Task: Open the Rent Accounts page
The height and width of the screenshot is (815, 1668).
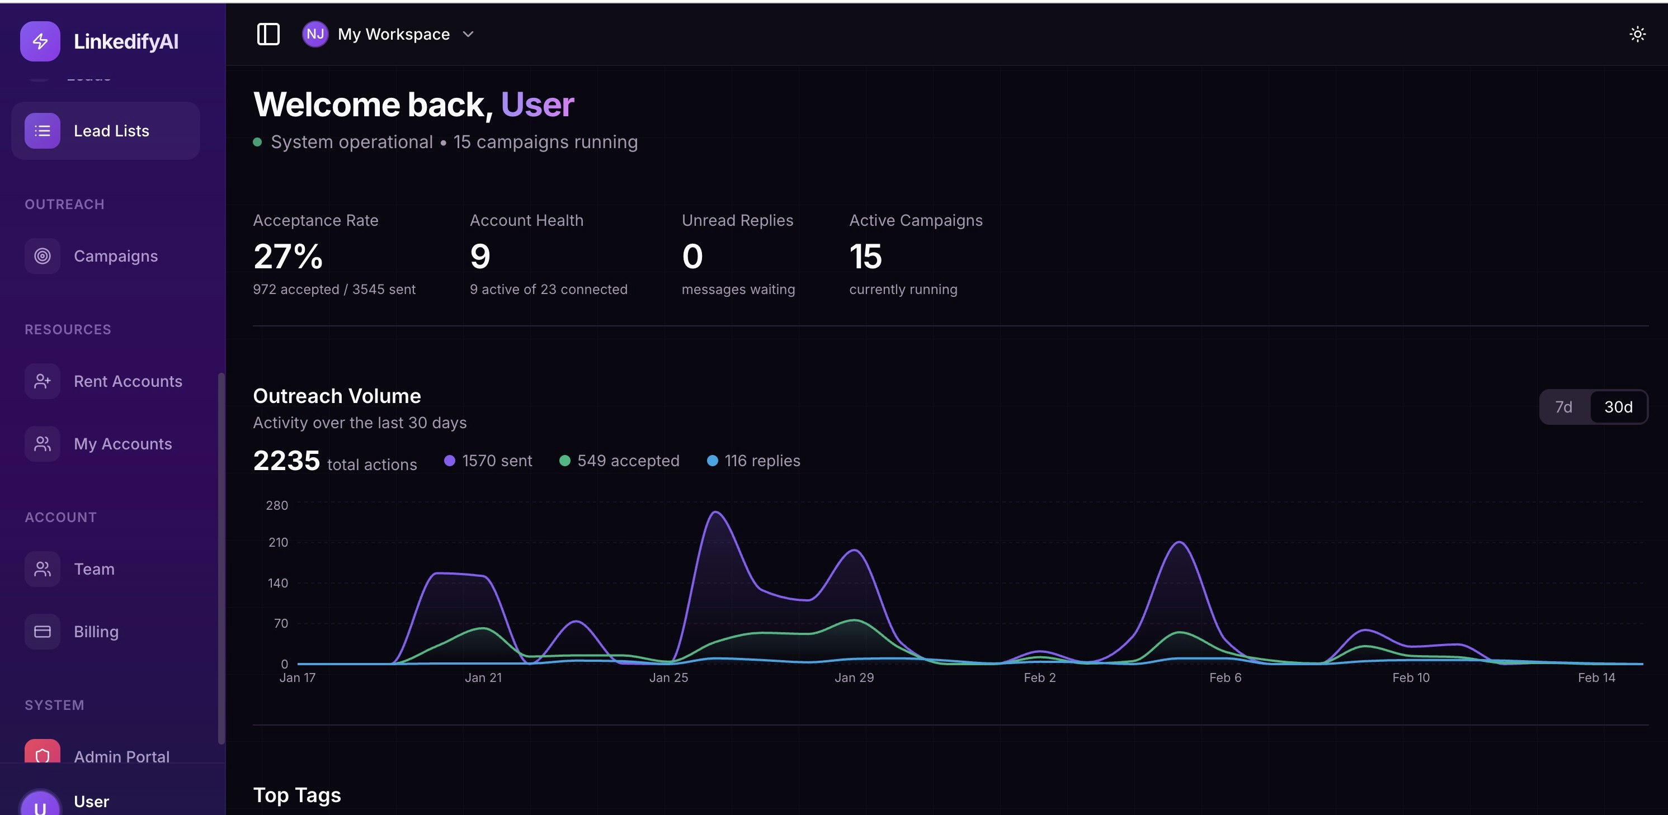Action: (128, 381)
